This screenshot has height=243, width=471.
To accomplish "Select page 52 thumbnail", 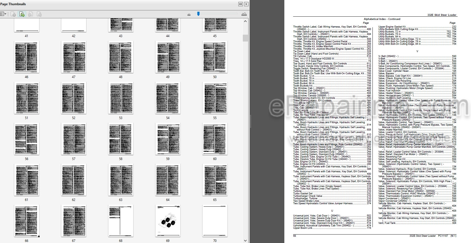I will click(74, 98).
